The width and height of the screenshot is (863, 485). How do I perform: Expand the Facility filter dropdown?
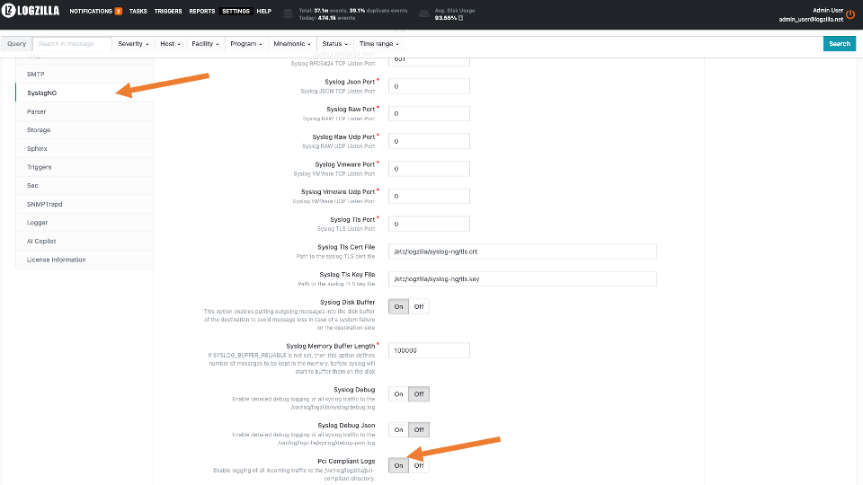point(205,44)
